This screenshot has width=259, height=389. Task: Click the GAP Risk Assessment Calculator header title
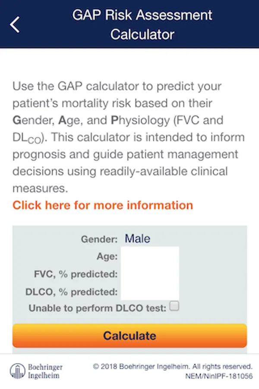(x=142, y=25)
